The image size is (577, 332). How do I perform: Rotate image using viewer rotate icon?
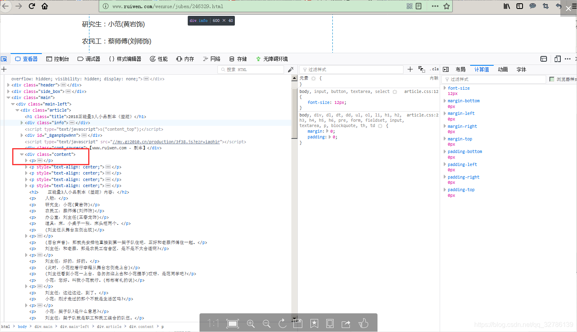282,323
